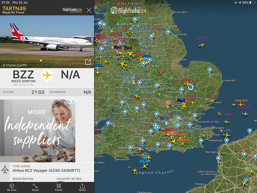Share this TARTN49 flight
257x193 pixels.
82,187
